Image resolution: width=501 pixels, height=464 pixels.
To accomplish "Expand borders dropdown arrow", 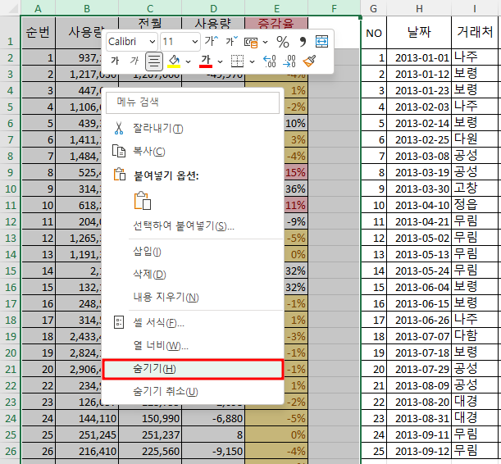I will [252, 61].
